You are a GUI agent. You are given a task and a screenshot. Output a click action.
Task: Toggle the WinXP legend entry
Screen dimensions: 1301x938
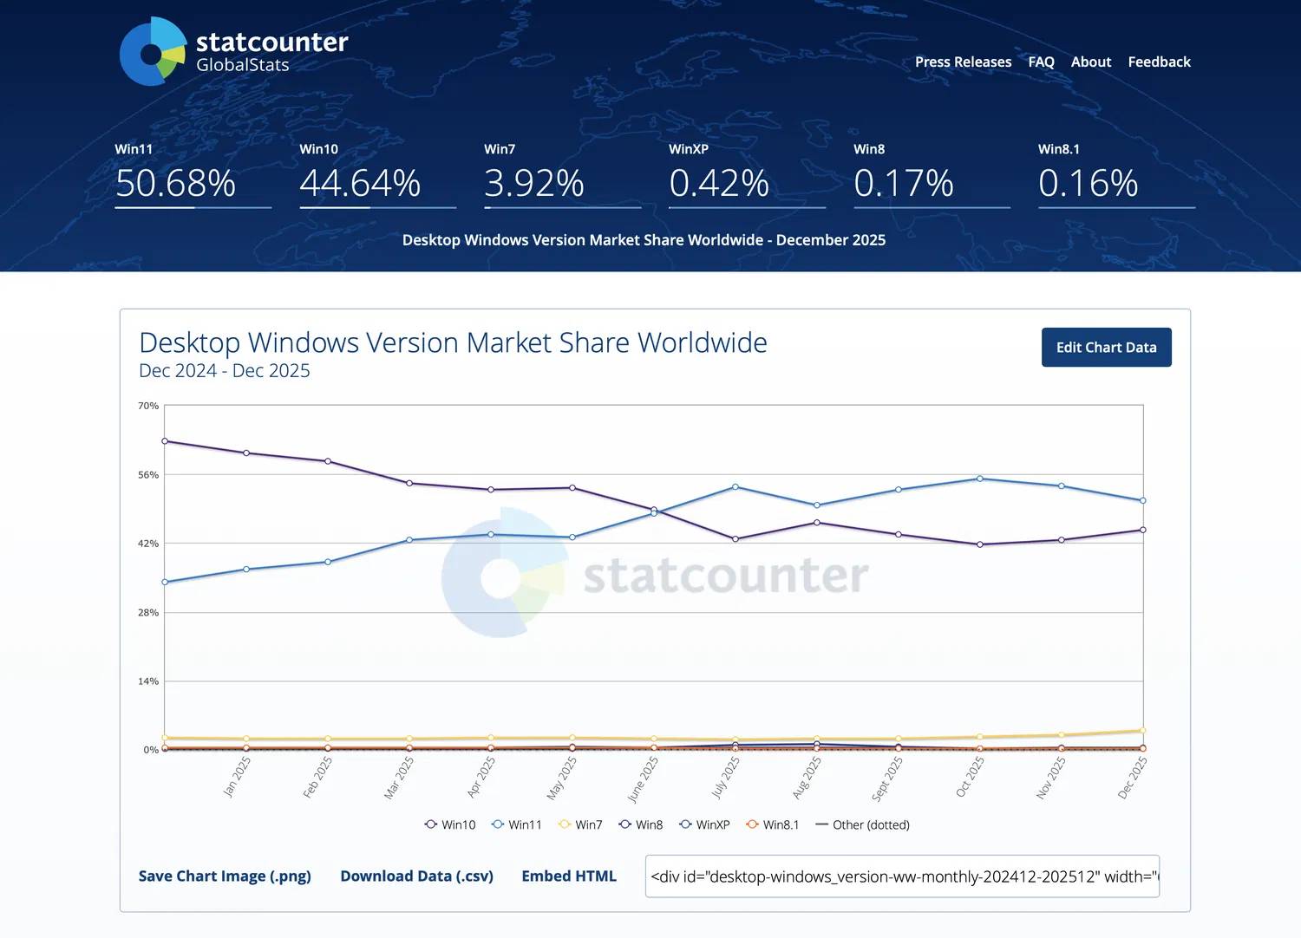coord(704,824)
